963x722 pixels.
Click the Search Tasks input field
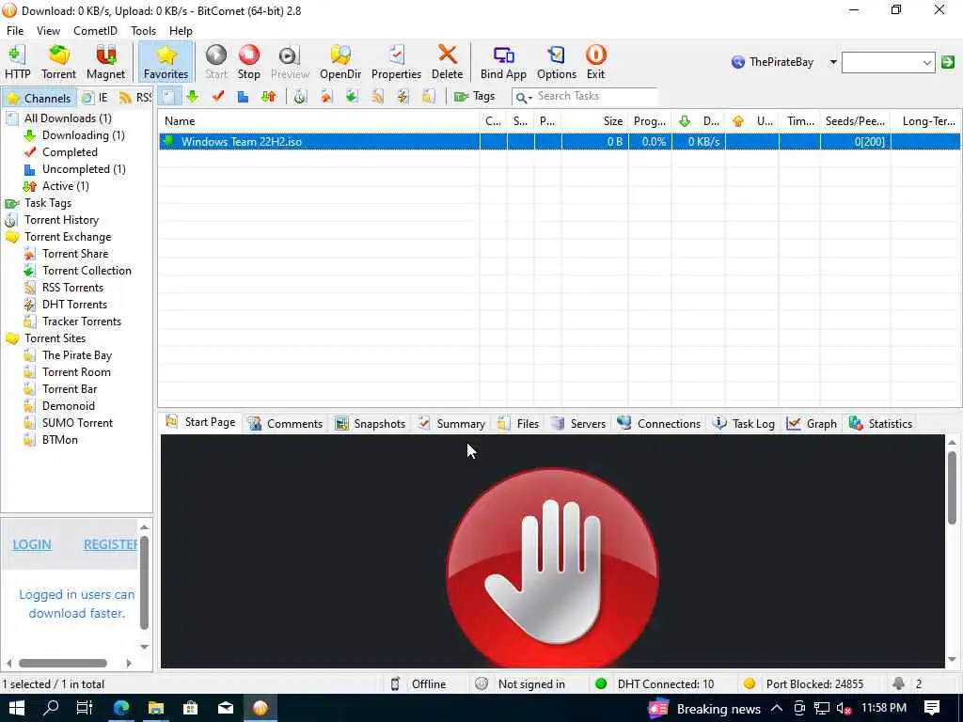pyautogui.click(x=595, y=97)
